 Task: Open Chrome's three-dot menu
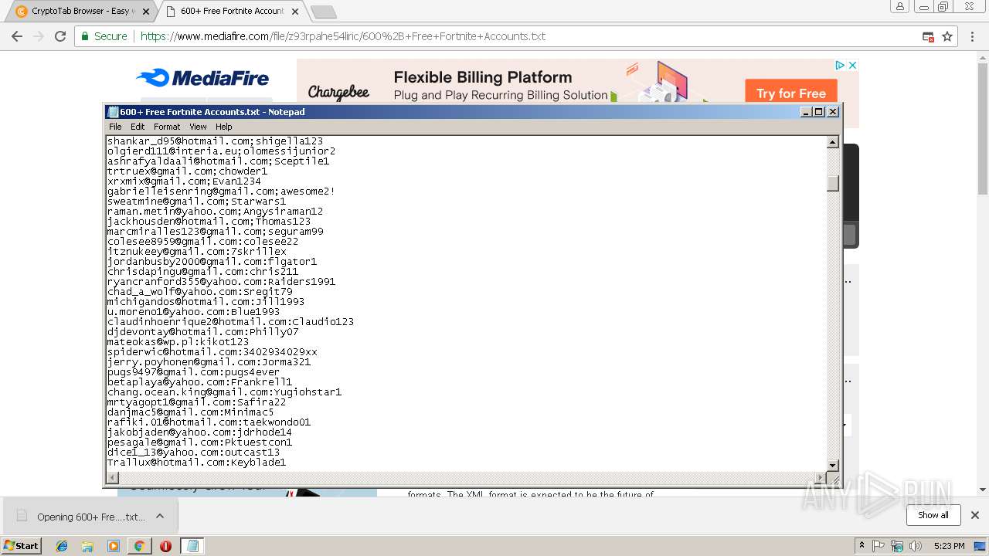coord(973,36)
